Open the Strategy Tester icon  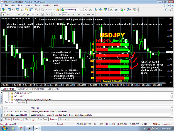[x=36, y=10]
